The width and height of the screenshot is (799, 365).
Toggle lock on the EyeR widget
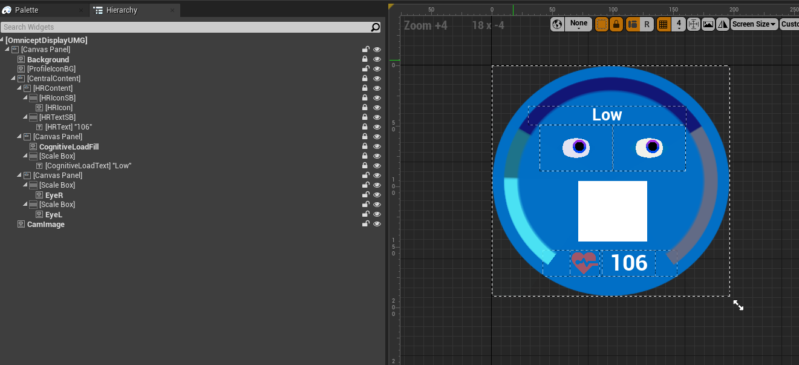tap(365, 195)
